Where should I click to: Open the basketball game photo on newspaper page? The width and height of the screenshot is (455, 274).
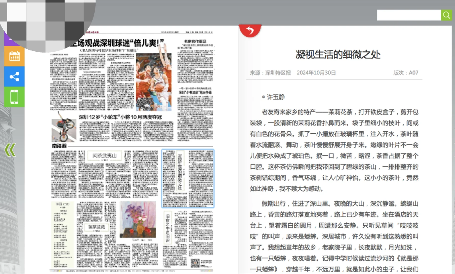tap(154, 82)
